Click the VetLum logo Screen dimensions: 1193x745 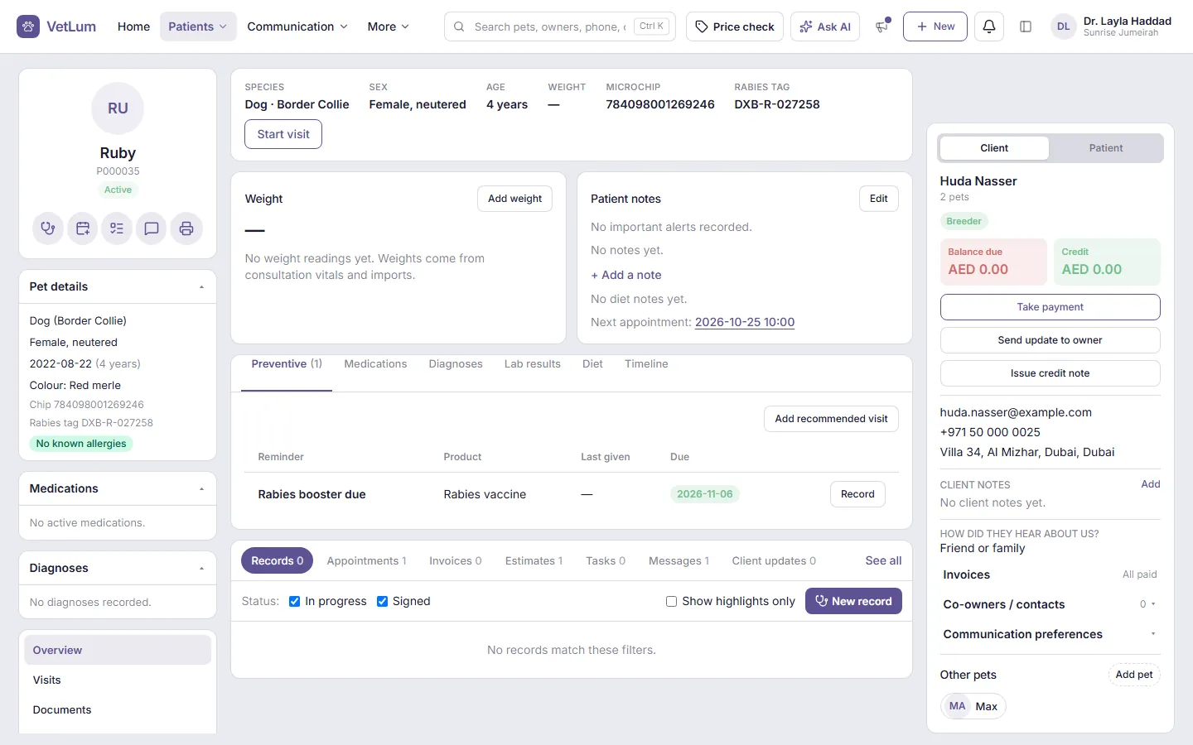(x=56, y=26)
